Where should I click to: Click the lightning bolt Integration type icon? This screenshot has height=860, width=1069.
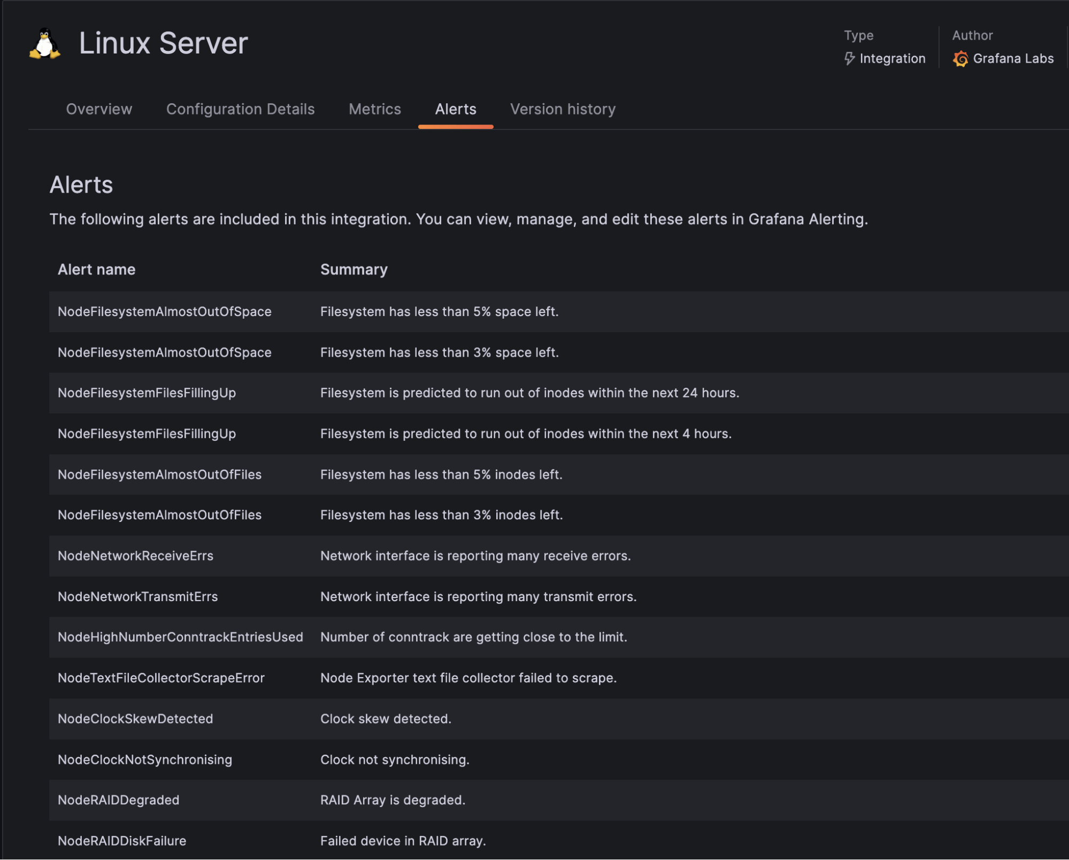(850, 58)
